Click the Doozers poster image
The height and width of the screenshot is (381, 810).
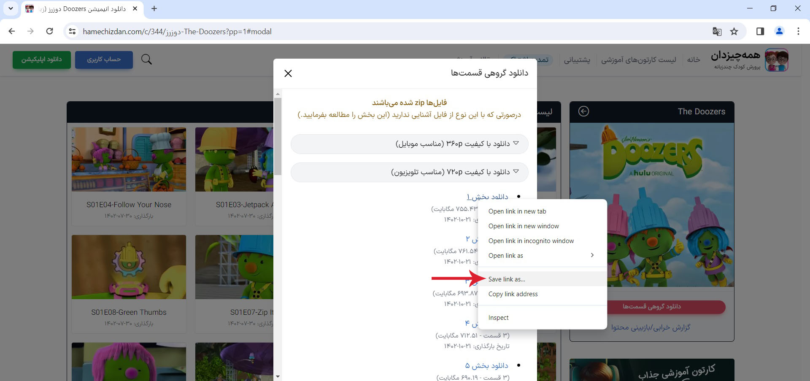click(x=652, y=205)
